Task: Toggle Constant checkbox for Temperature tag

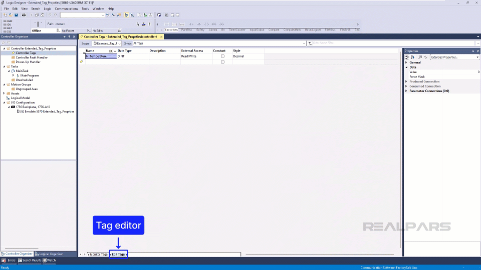Action: point(222,56)
